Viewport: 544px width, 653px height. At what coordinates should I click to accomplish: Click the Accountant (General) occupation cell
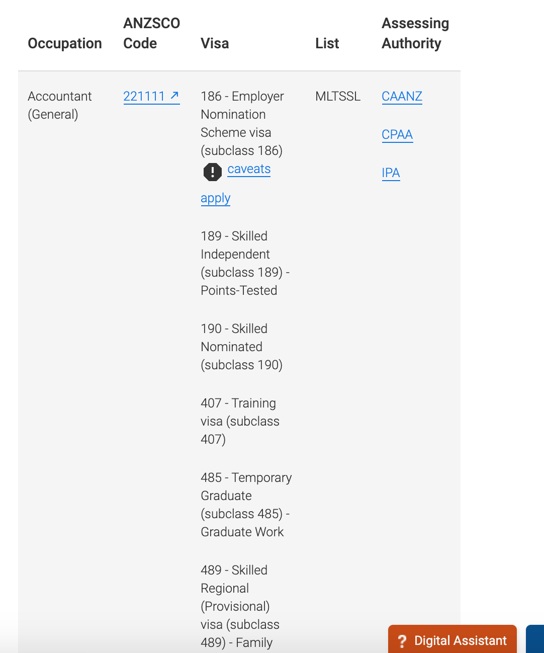[x=60, y=105]
